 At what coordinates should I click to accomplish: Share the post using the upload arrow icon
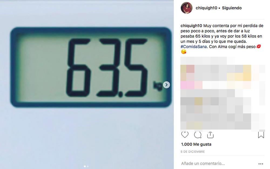[210, 135]
